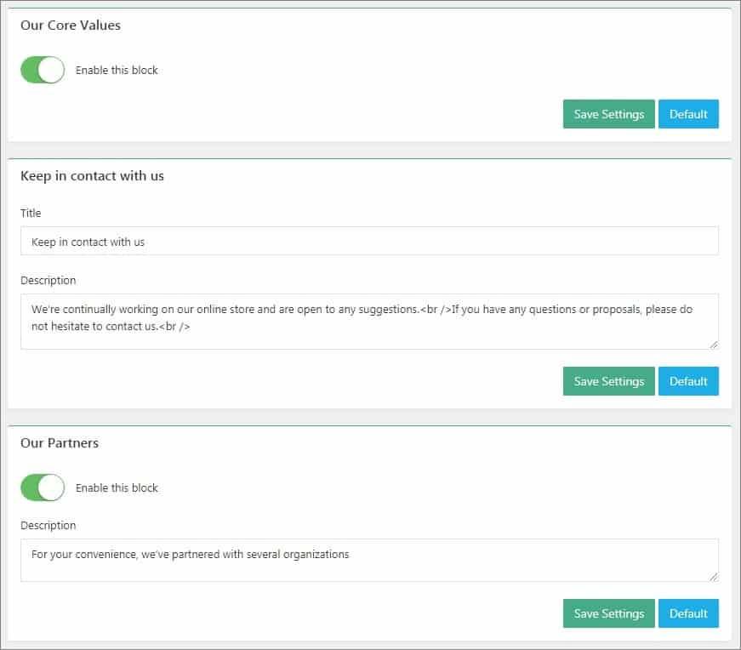Click the contact Description text area

coord(369,322)
